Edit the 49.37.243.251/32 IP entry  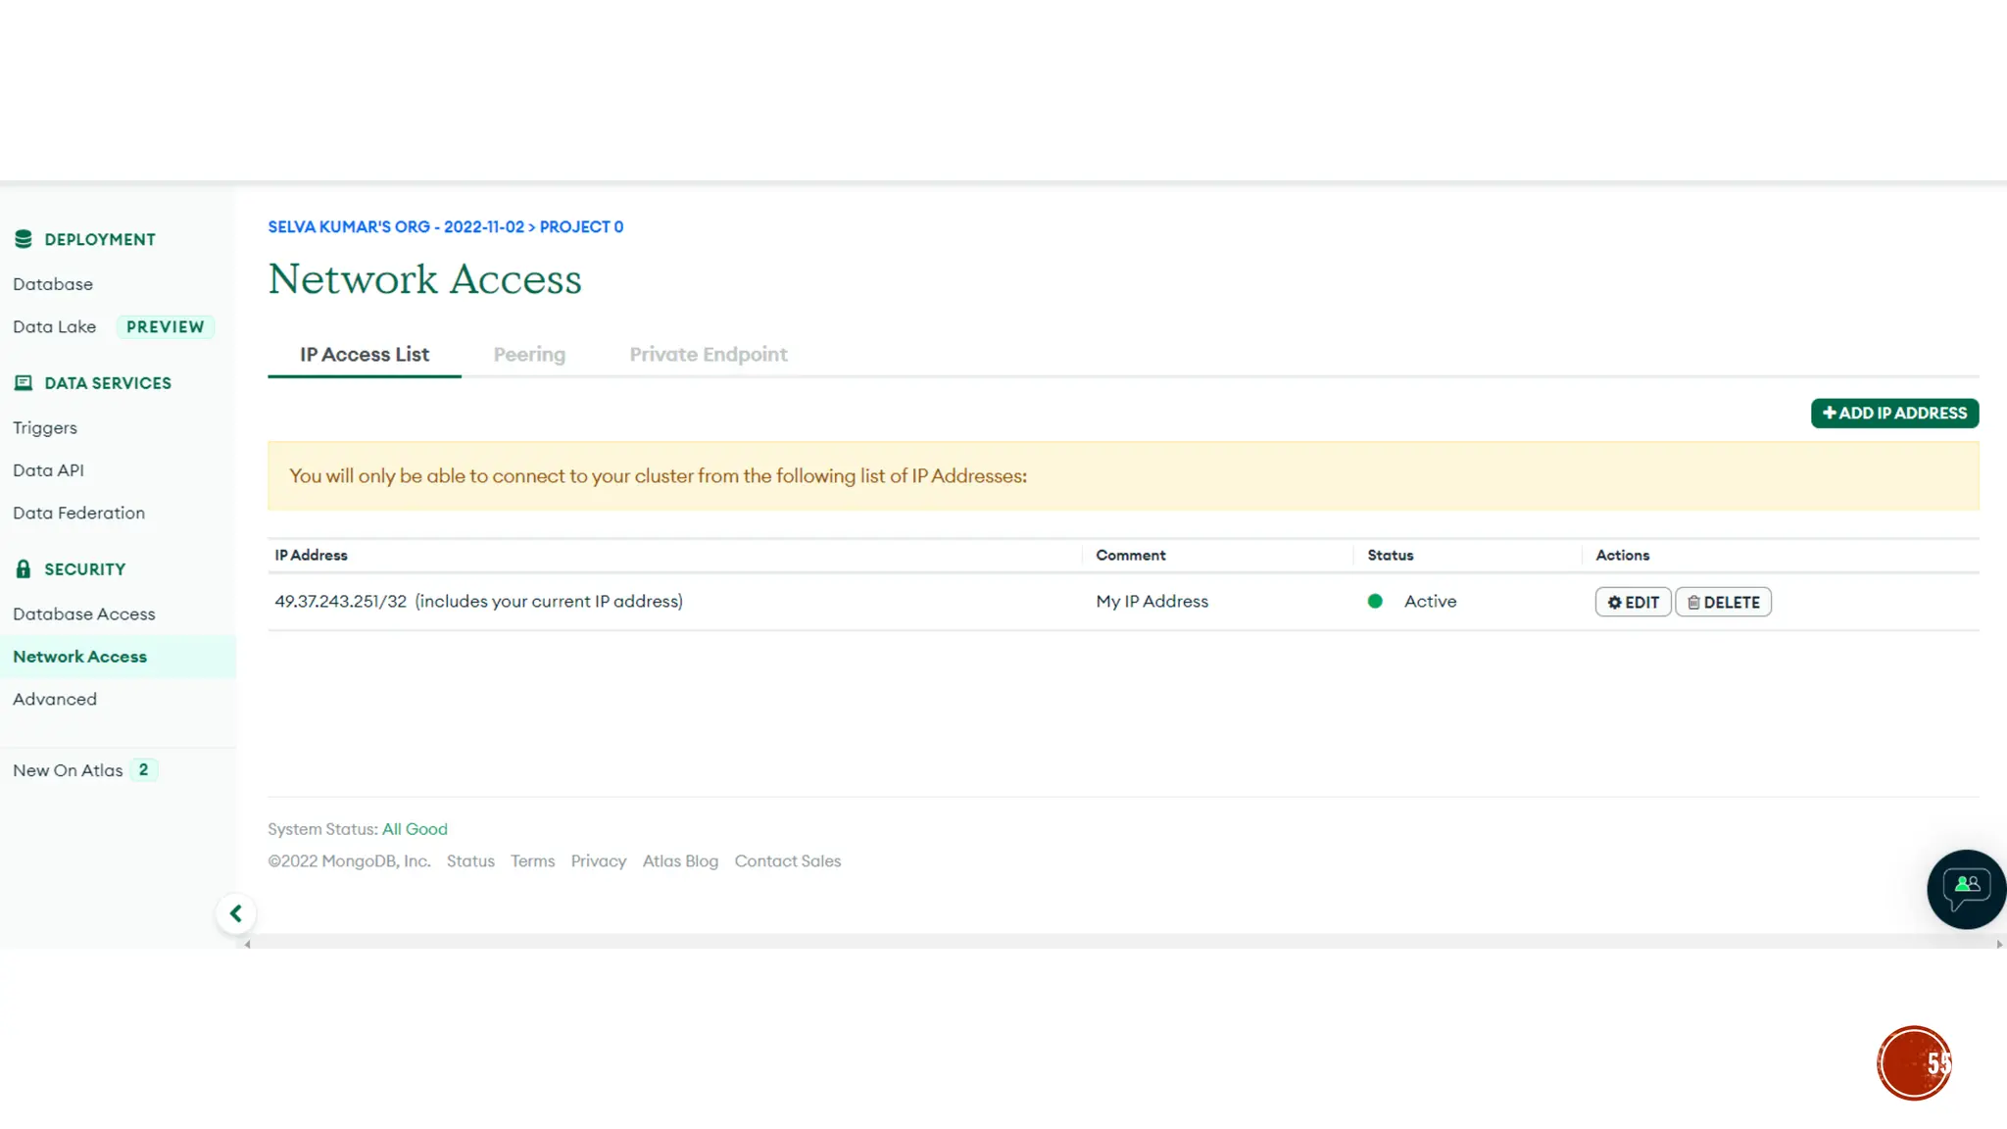1633,602
